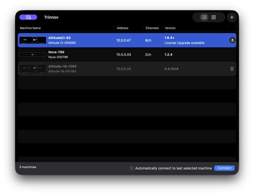The height and width of the screenshot is (195, 254).
Task: Sort by Version column header
Action: tap(170, 28)
